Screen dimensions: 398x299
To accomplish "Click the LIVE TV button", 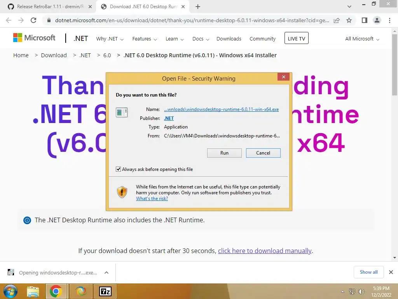I will pos(296,38).
